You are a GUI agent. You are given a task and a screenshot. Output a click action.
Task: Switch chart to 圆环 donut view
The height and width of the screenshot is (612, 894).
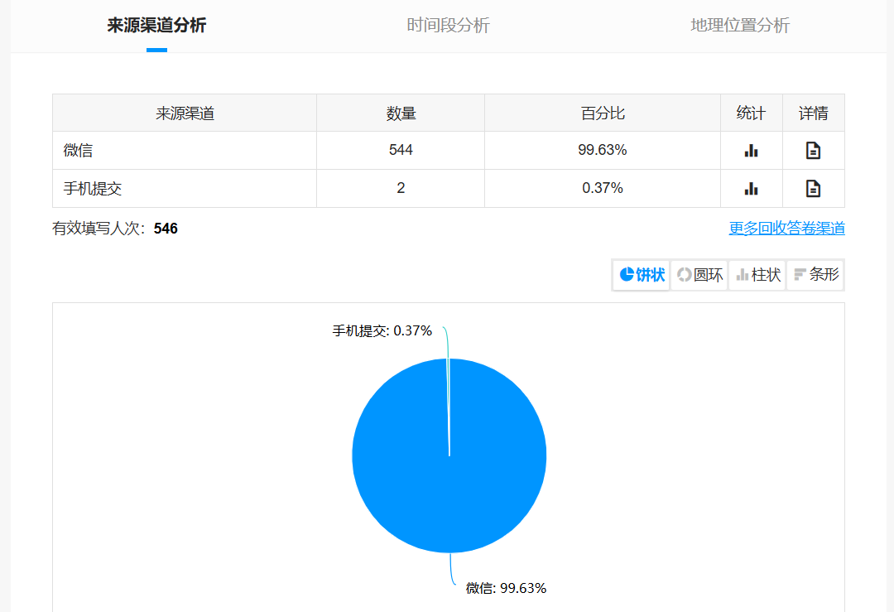pyautogui.click(x=699, y=275)
